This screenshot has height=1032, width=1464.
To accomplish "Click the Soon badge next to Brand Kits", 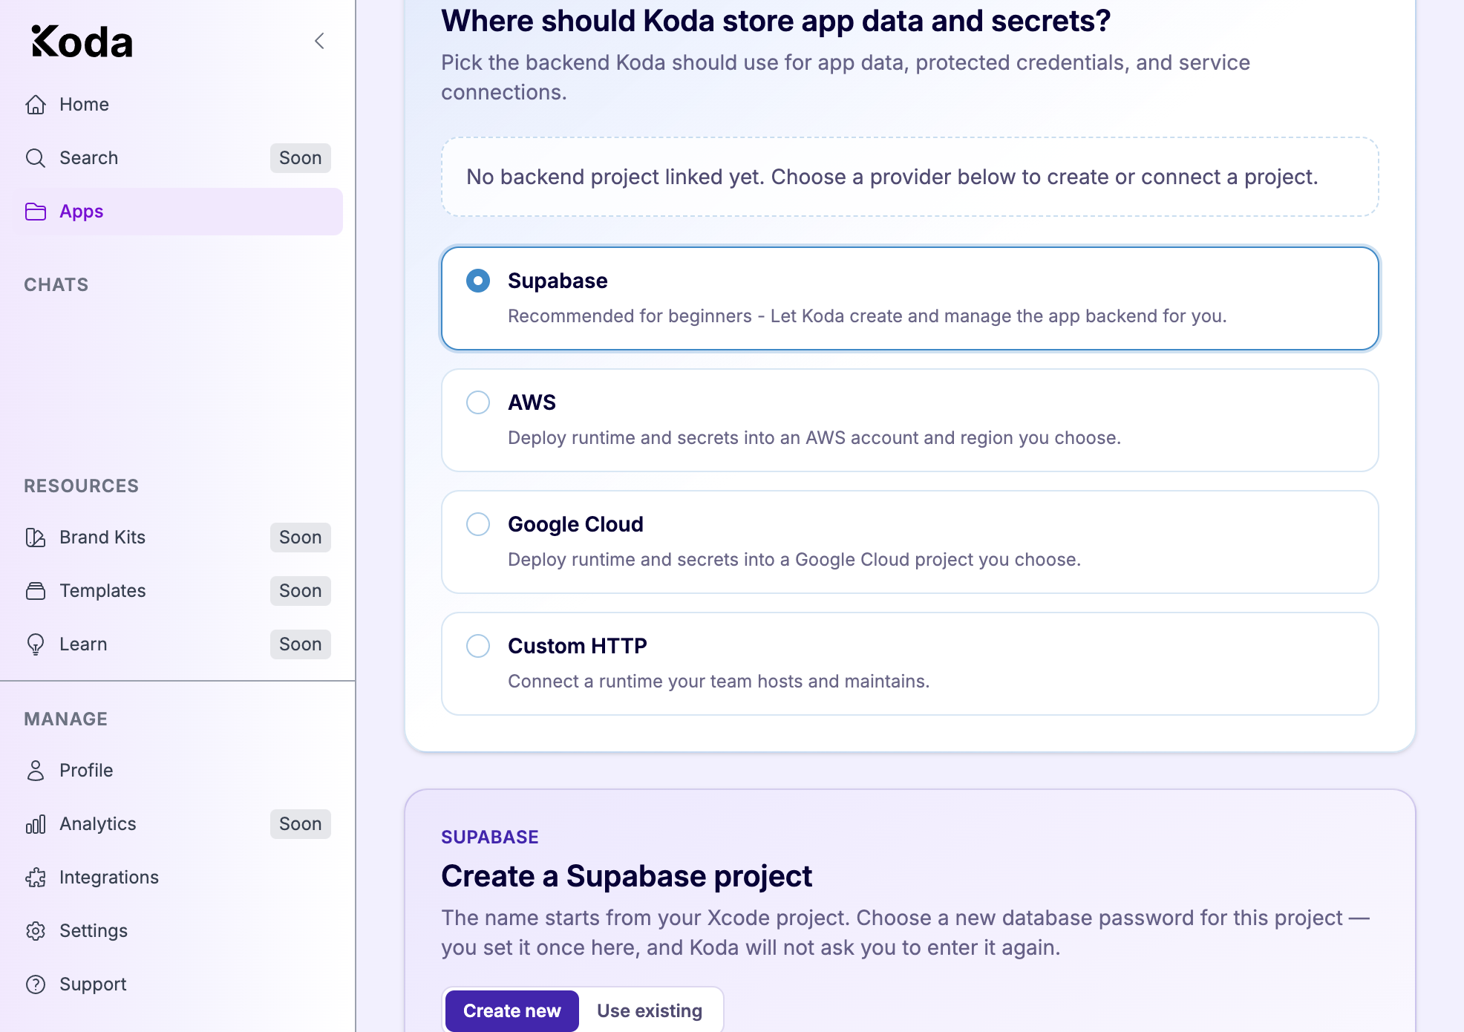I will point(301,538).
